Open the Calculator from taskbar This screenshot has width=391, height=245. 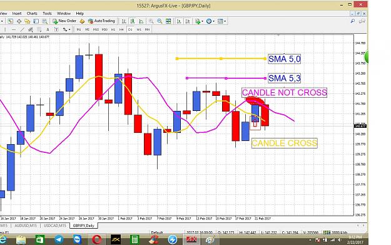coord(135,240)
